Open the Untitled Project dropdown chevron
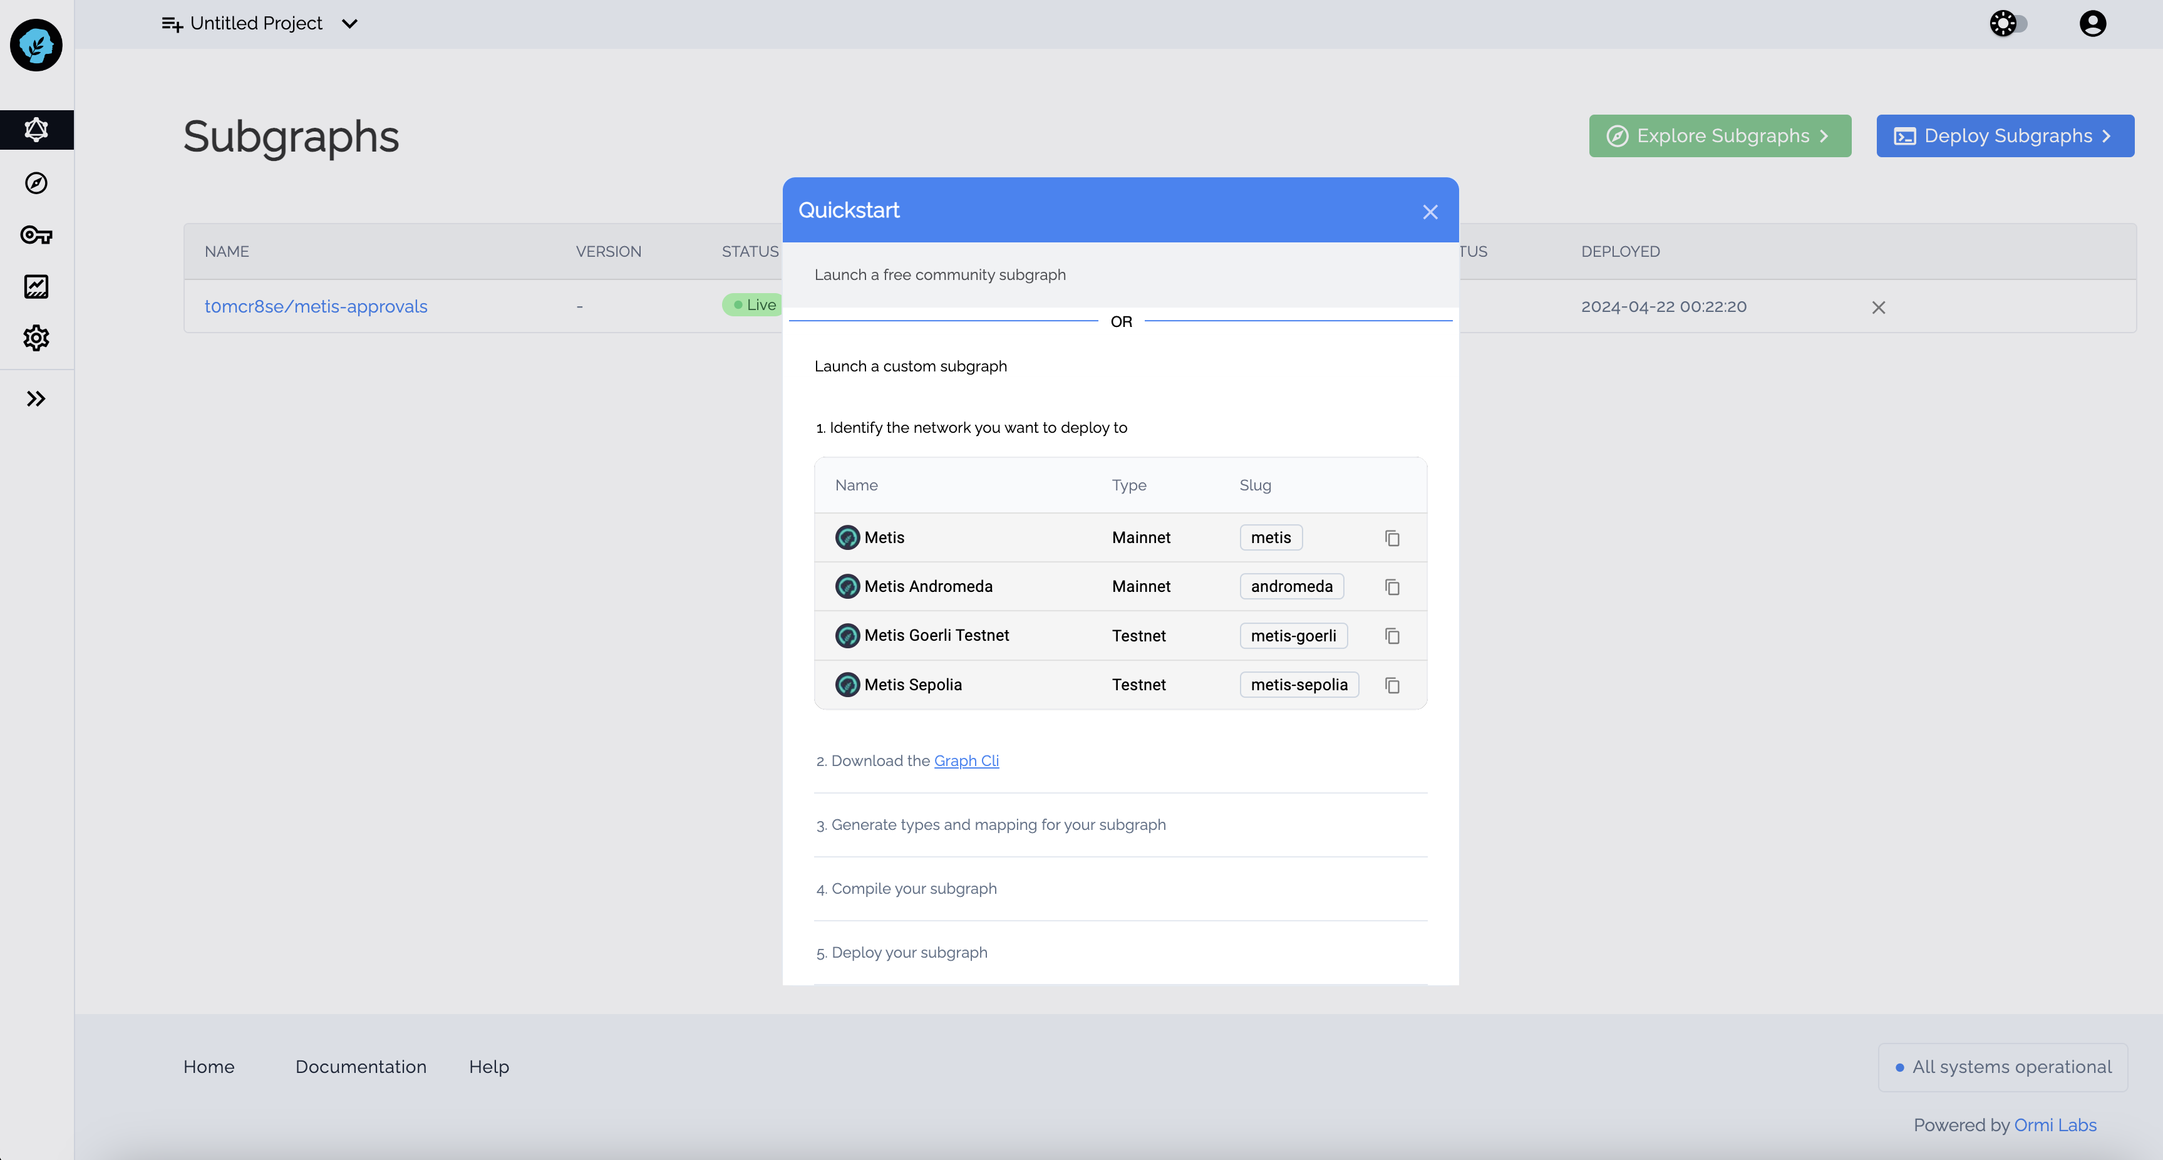Screen dimensions: 2163x1160 click(x=350, y=24)
